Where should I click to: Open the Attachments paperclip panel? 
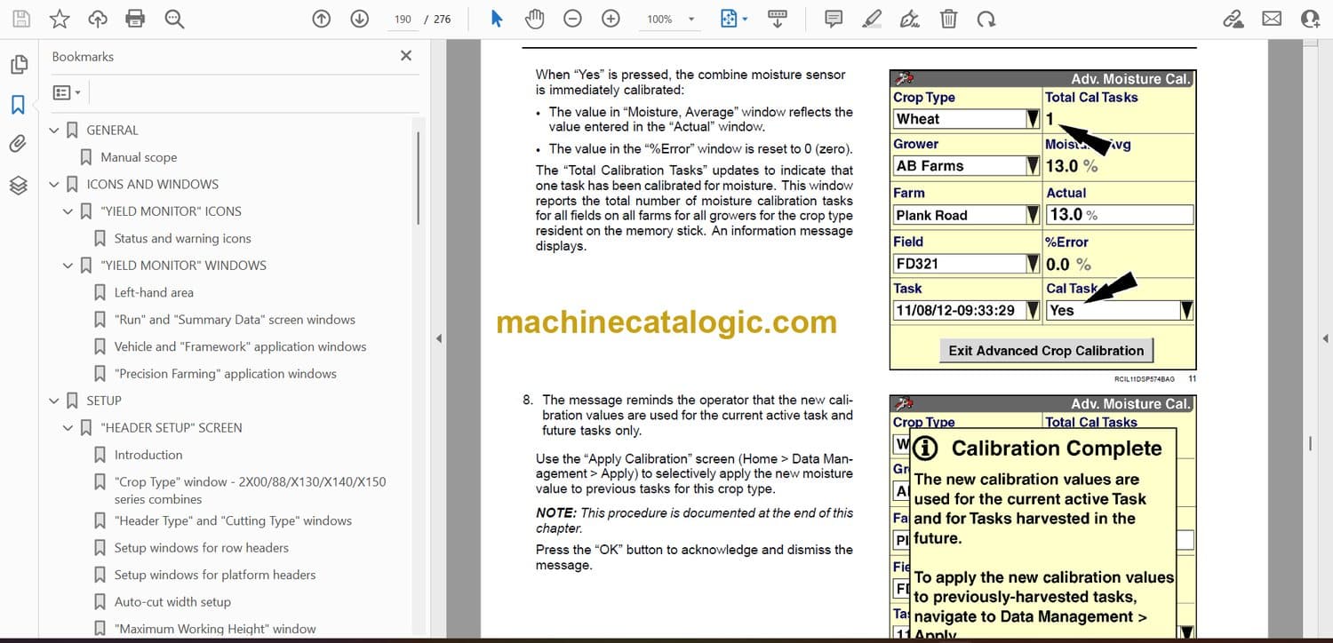pos(18,144)
